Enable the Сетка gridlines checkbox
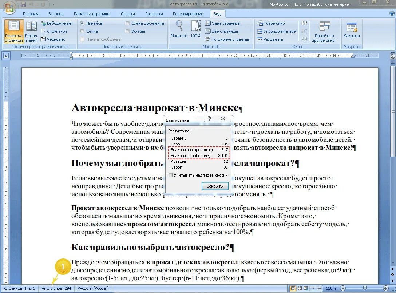 [82, 31]
